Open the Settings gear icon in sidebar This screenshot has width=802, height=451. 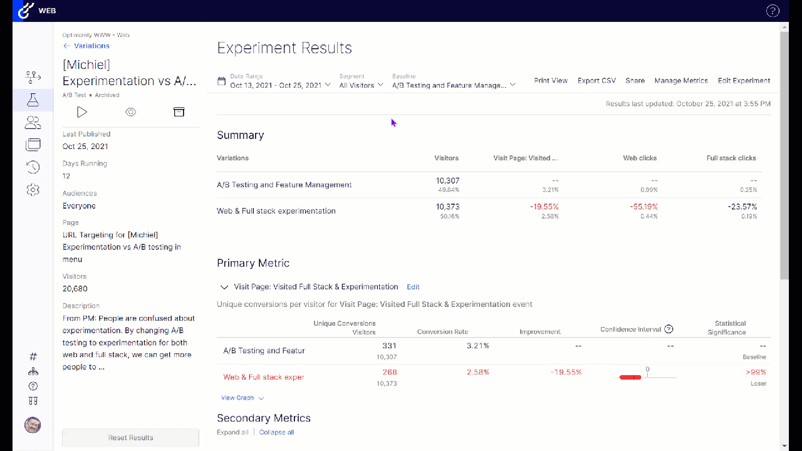pos(33,190)
